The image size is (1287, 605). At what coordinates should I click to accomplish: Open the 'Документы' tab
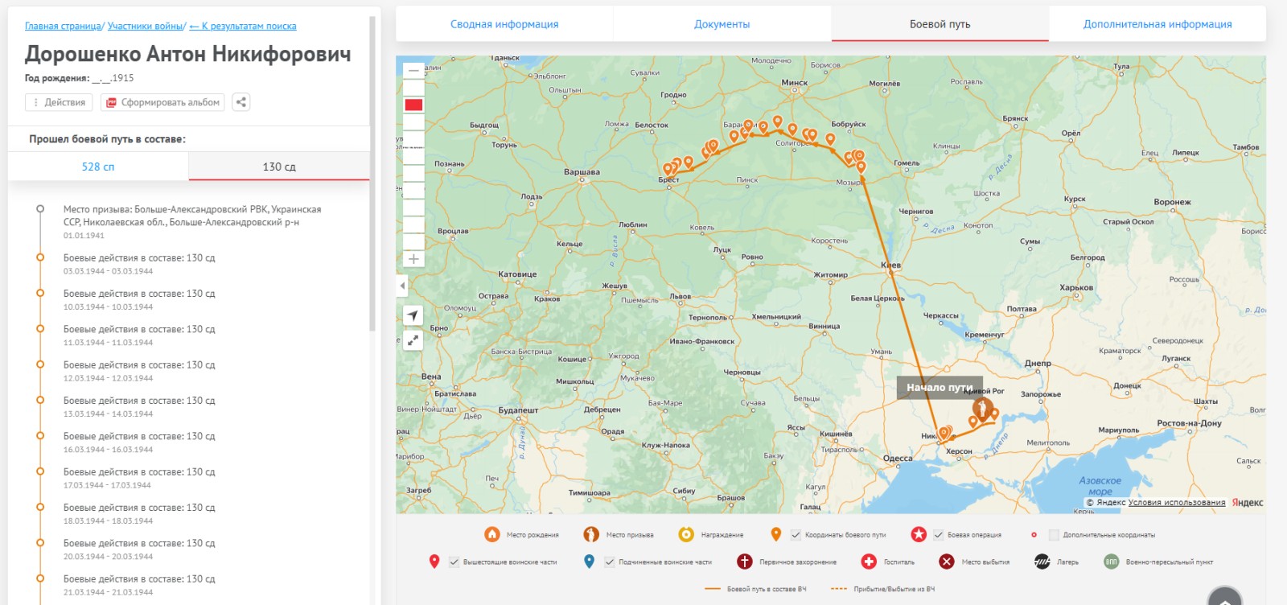[722, 24]
